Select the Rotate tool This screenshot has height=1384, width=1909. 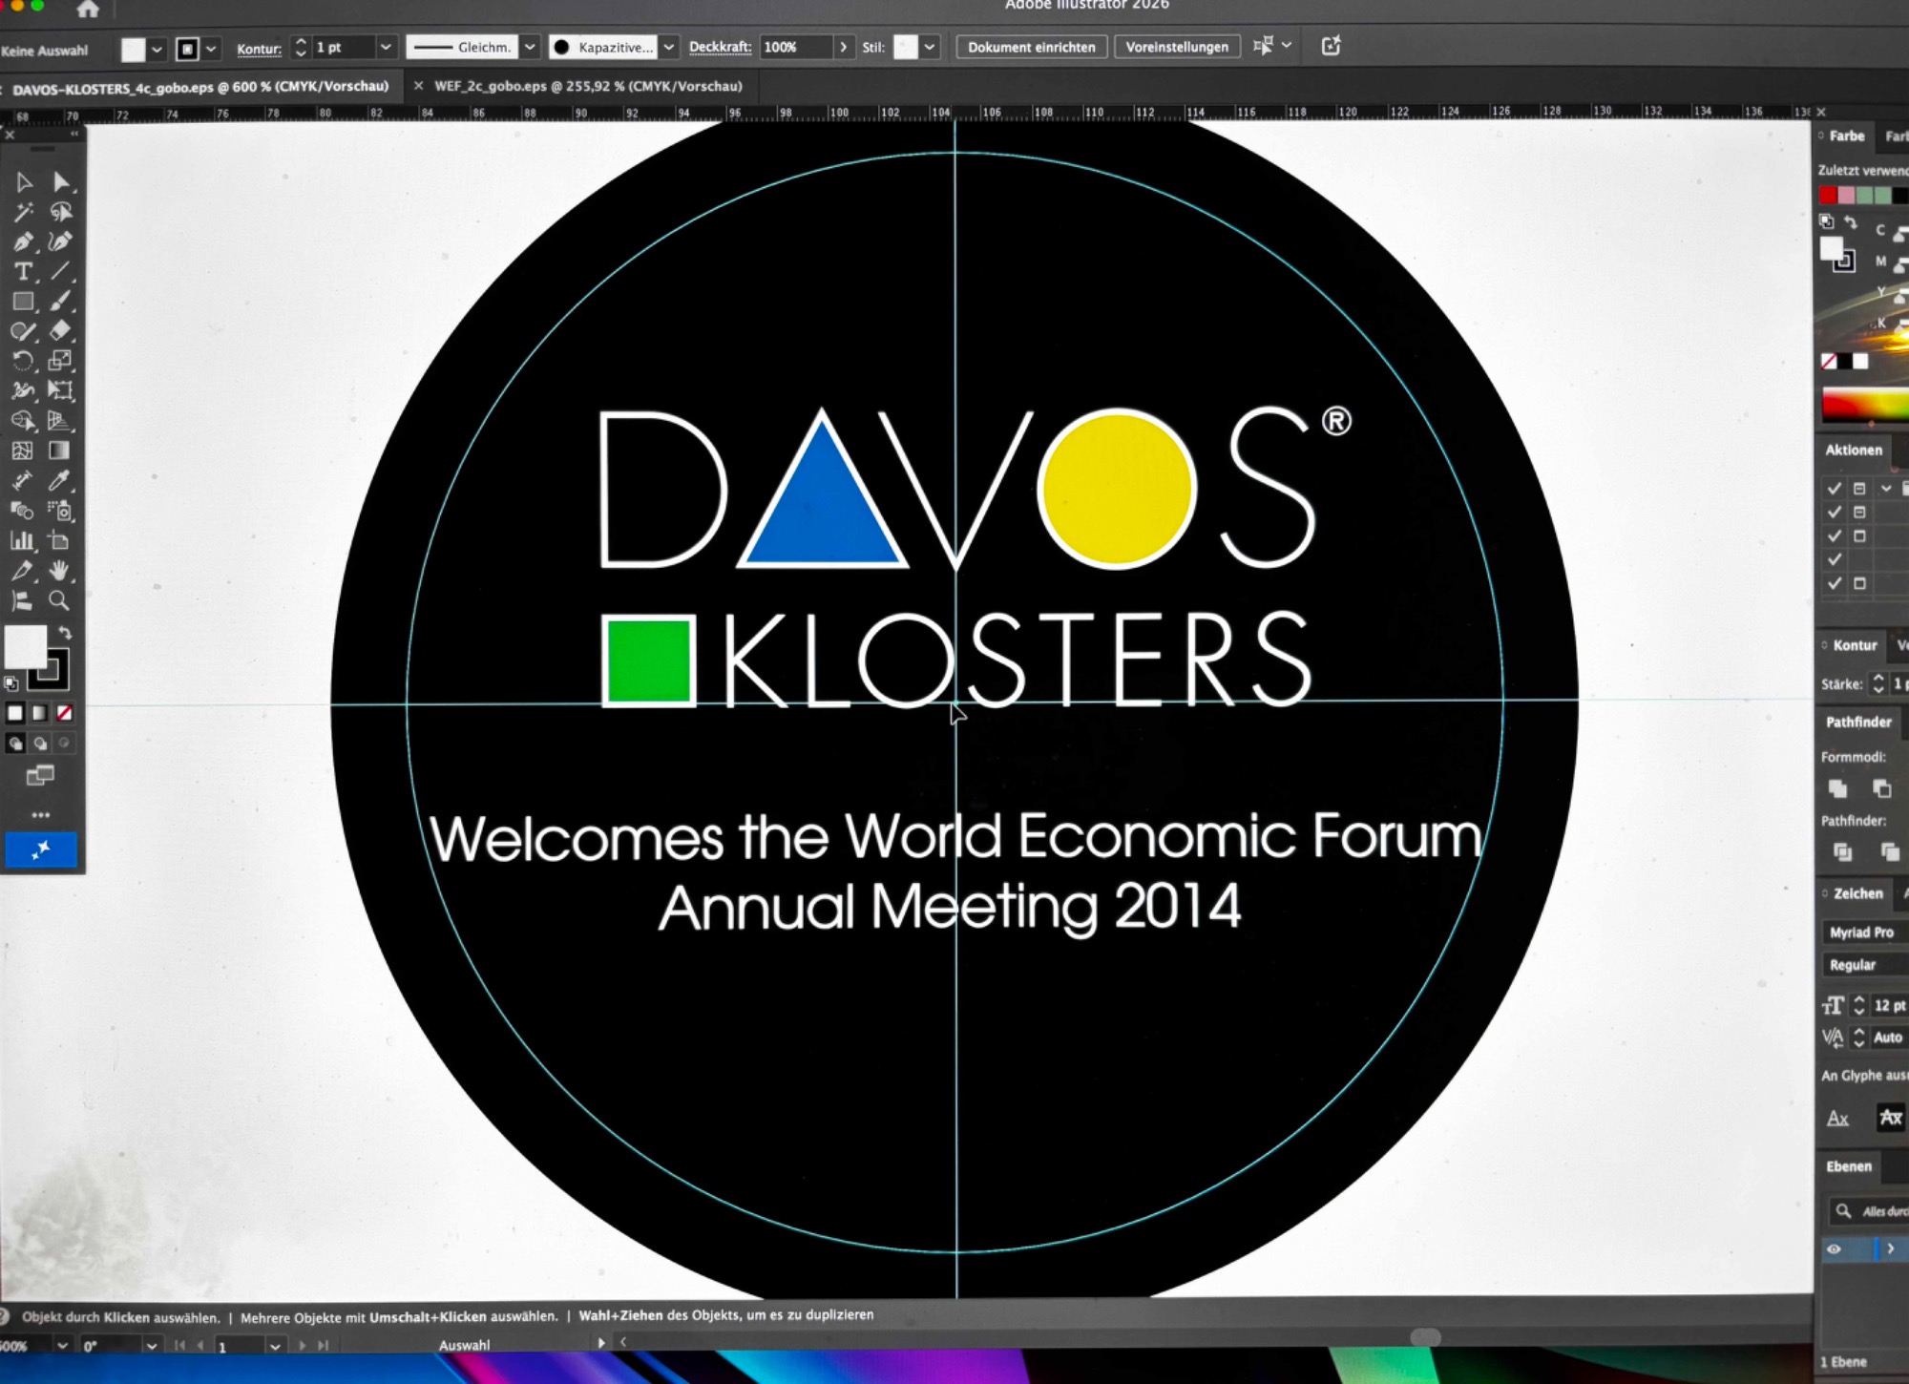click(x=23, y=362)
